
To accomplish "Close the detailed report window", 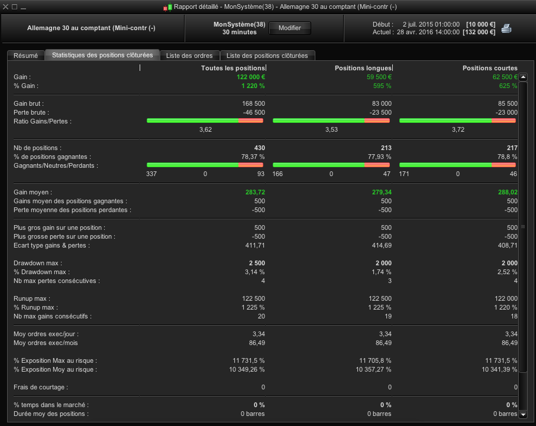I will 5,7.
